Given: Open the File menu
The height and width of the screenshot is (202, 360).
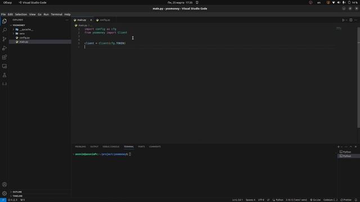Looking at the screenshot, I should tap(3, 15).
